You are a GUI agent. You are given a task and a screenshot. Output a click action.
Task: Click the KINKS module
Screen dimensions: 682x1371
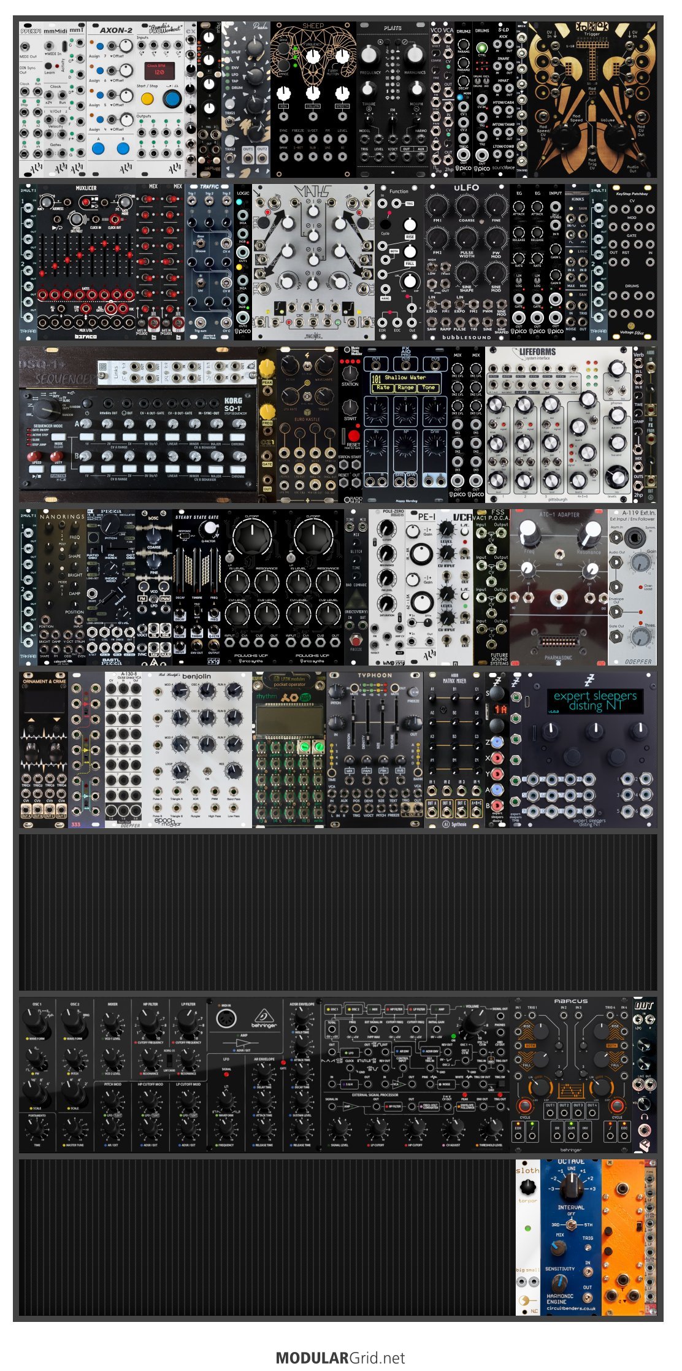(x=577, y=262)
